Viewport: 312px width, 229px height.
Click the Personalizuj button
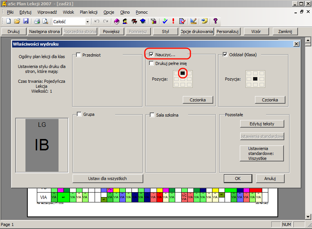pos(228,32)
